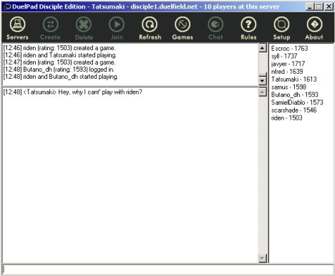Select player riden - 1503
Image resolution: width=335 pixels, height=276 pixels.
287,118
